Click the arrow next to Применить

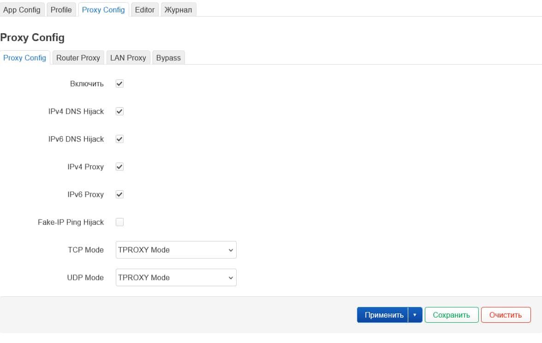(x=415, y=315)
